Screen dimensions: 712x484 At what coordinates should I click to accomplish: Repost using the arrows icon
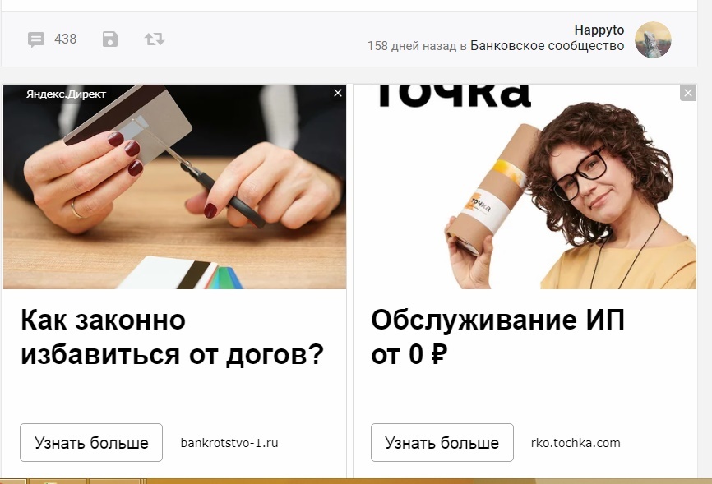(155, 39)
